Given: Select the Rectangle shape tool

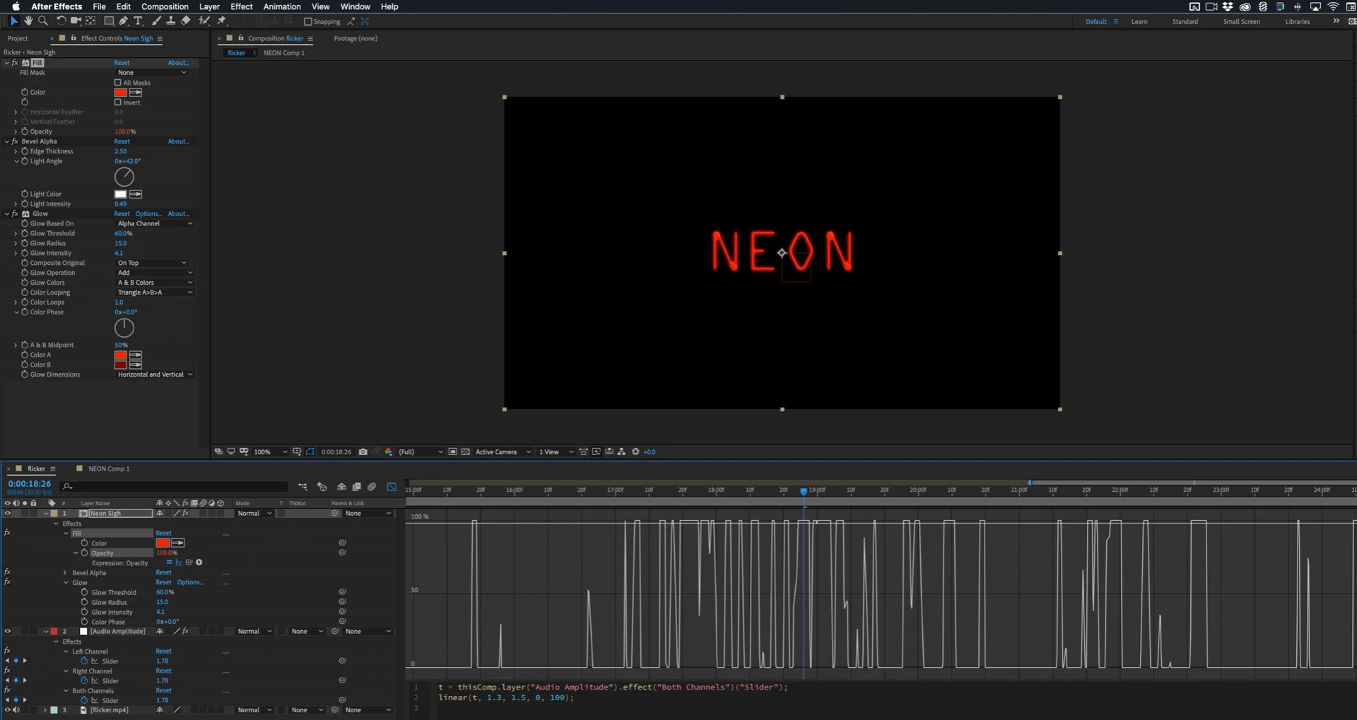Looking at the screenshot, I should 109,21.
